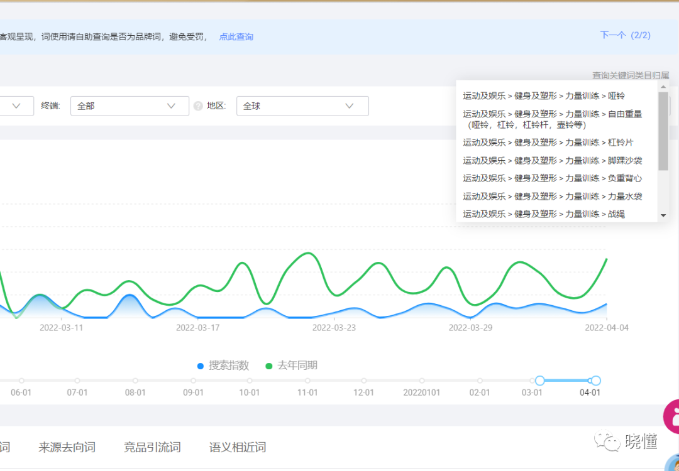Click the help question mark beside 地区
The height and width of the screenshot is (471, 679).
pyautogui.click(x=198, y=106)
